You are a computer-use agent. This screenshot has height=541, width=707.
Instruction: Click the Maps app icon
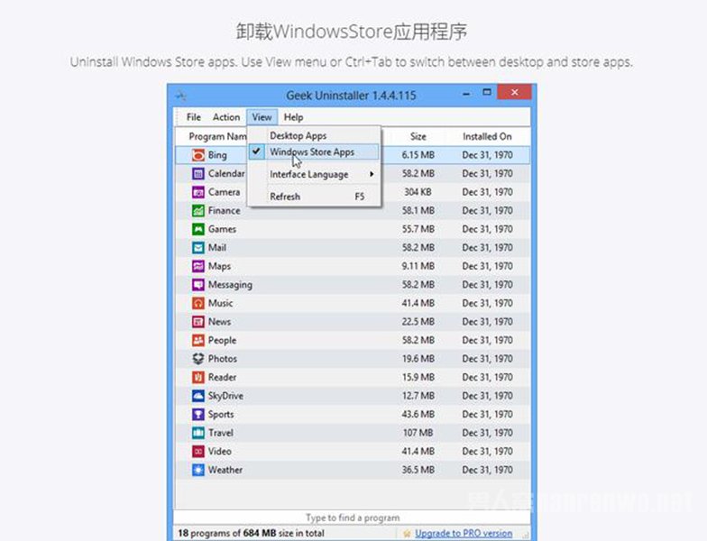click(x=198, y=266)
